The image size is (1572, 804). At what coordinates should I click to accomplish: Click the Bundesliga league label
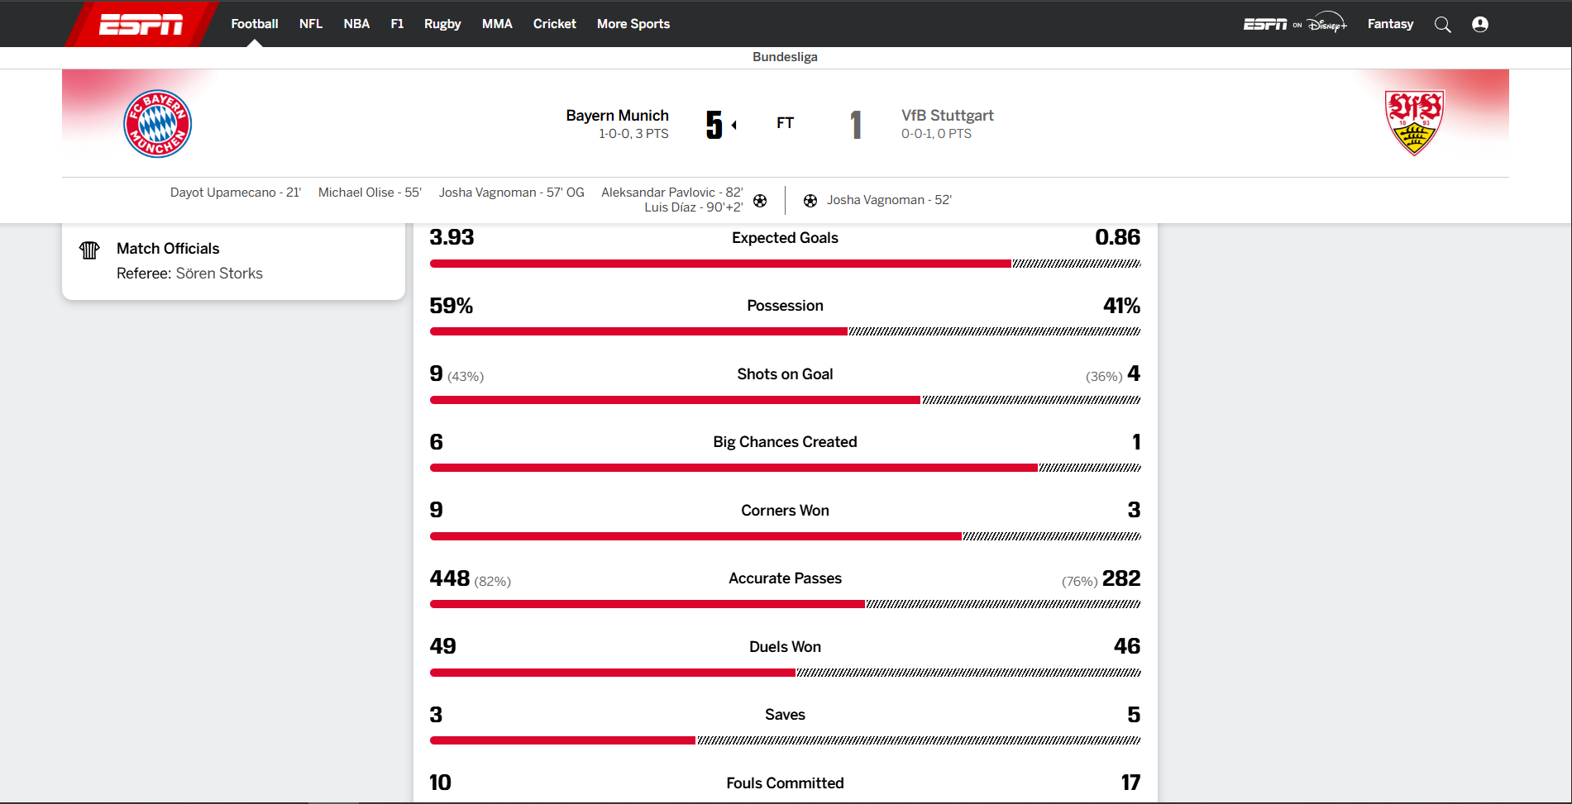(x=785, y=57)
